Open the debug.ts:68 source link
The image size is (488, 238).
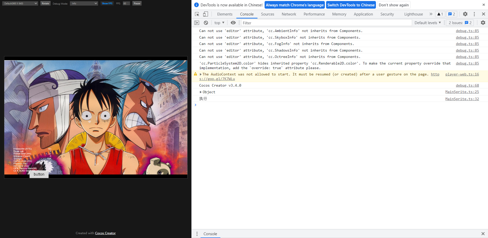point(467,85)
